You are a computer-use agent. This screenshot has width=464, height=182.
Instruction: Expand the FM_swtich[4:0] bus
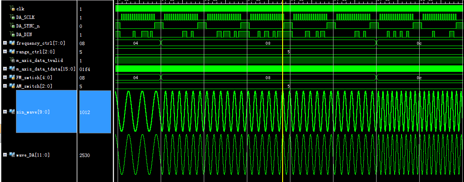pos(4,77)
